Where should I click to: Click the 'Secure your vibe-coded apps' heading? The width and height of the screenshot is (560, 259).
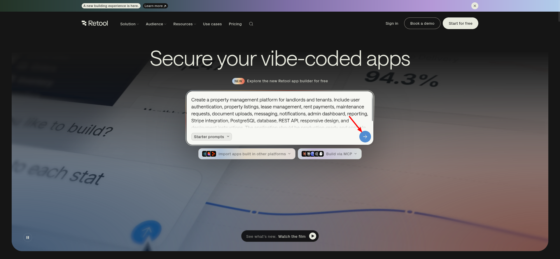280,59
